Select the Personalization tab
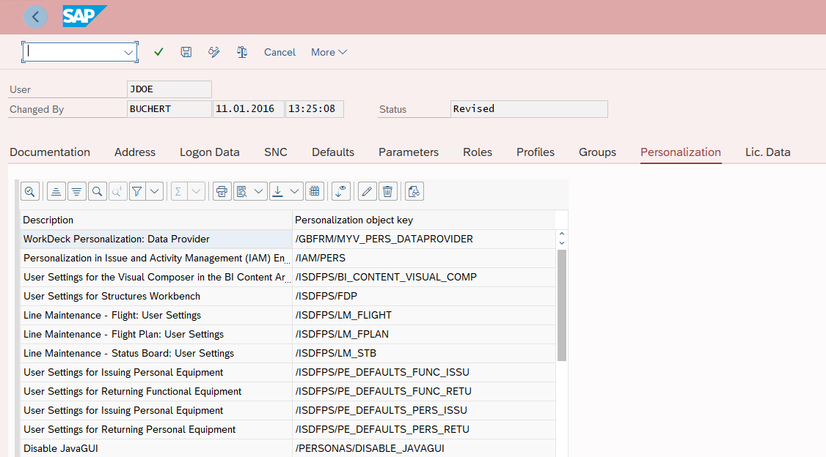The height and width of the screenshot is (457, 826). [x=681, y=152]
